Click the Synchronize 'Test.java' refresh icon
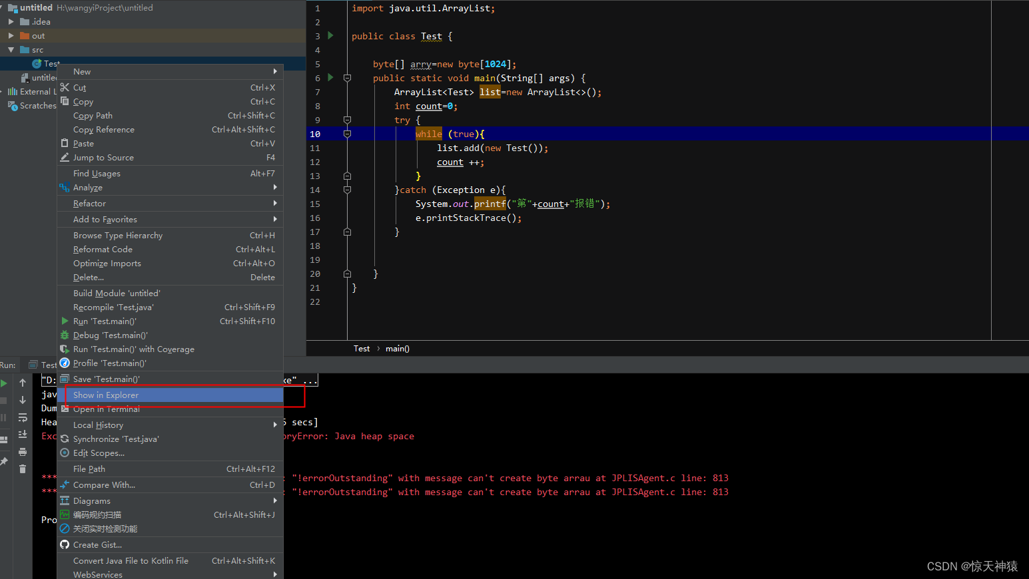The height and width of the screenshot is (579, 1029). (65, 439)
